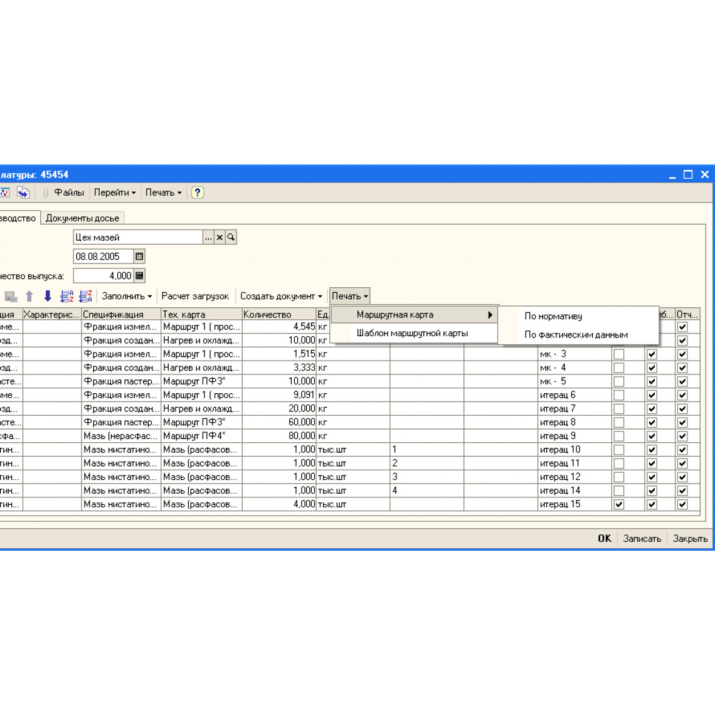
Task: Select the quantity cell 1,515
Action: click(279, 354)
